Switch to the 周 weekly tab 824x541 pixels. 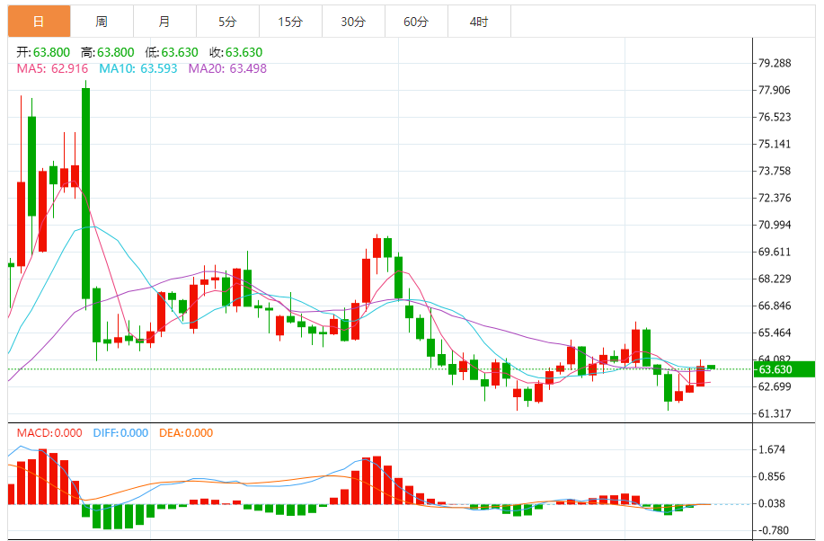coord(102,22)
